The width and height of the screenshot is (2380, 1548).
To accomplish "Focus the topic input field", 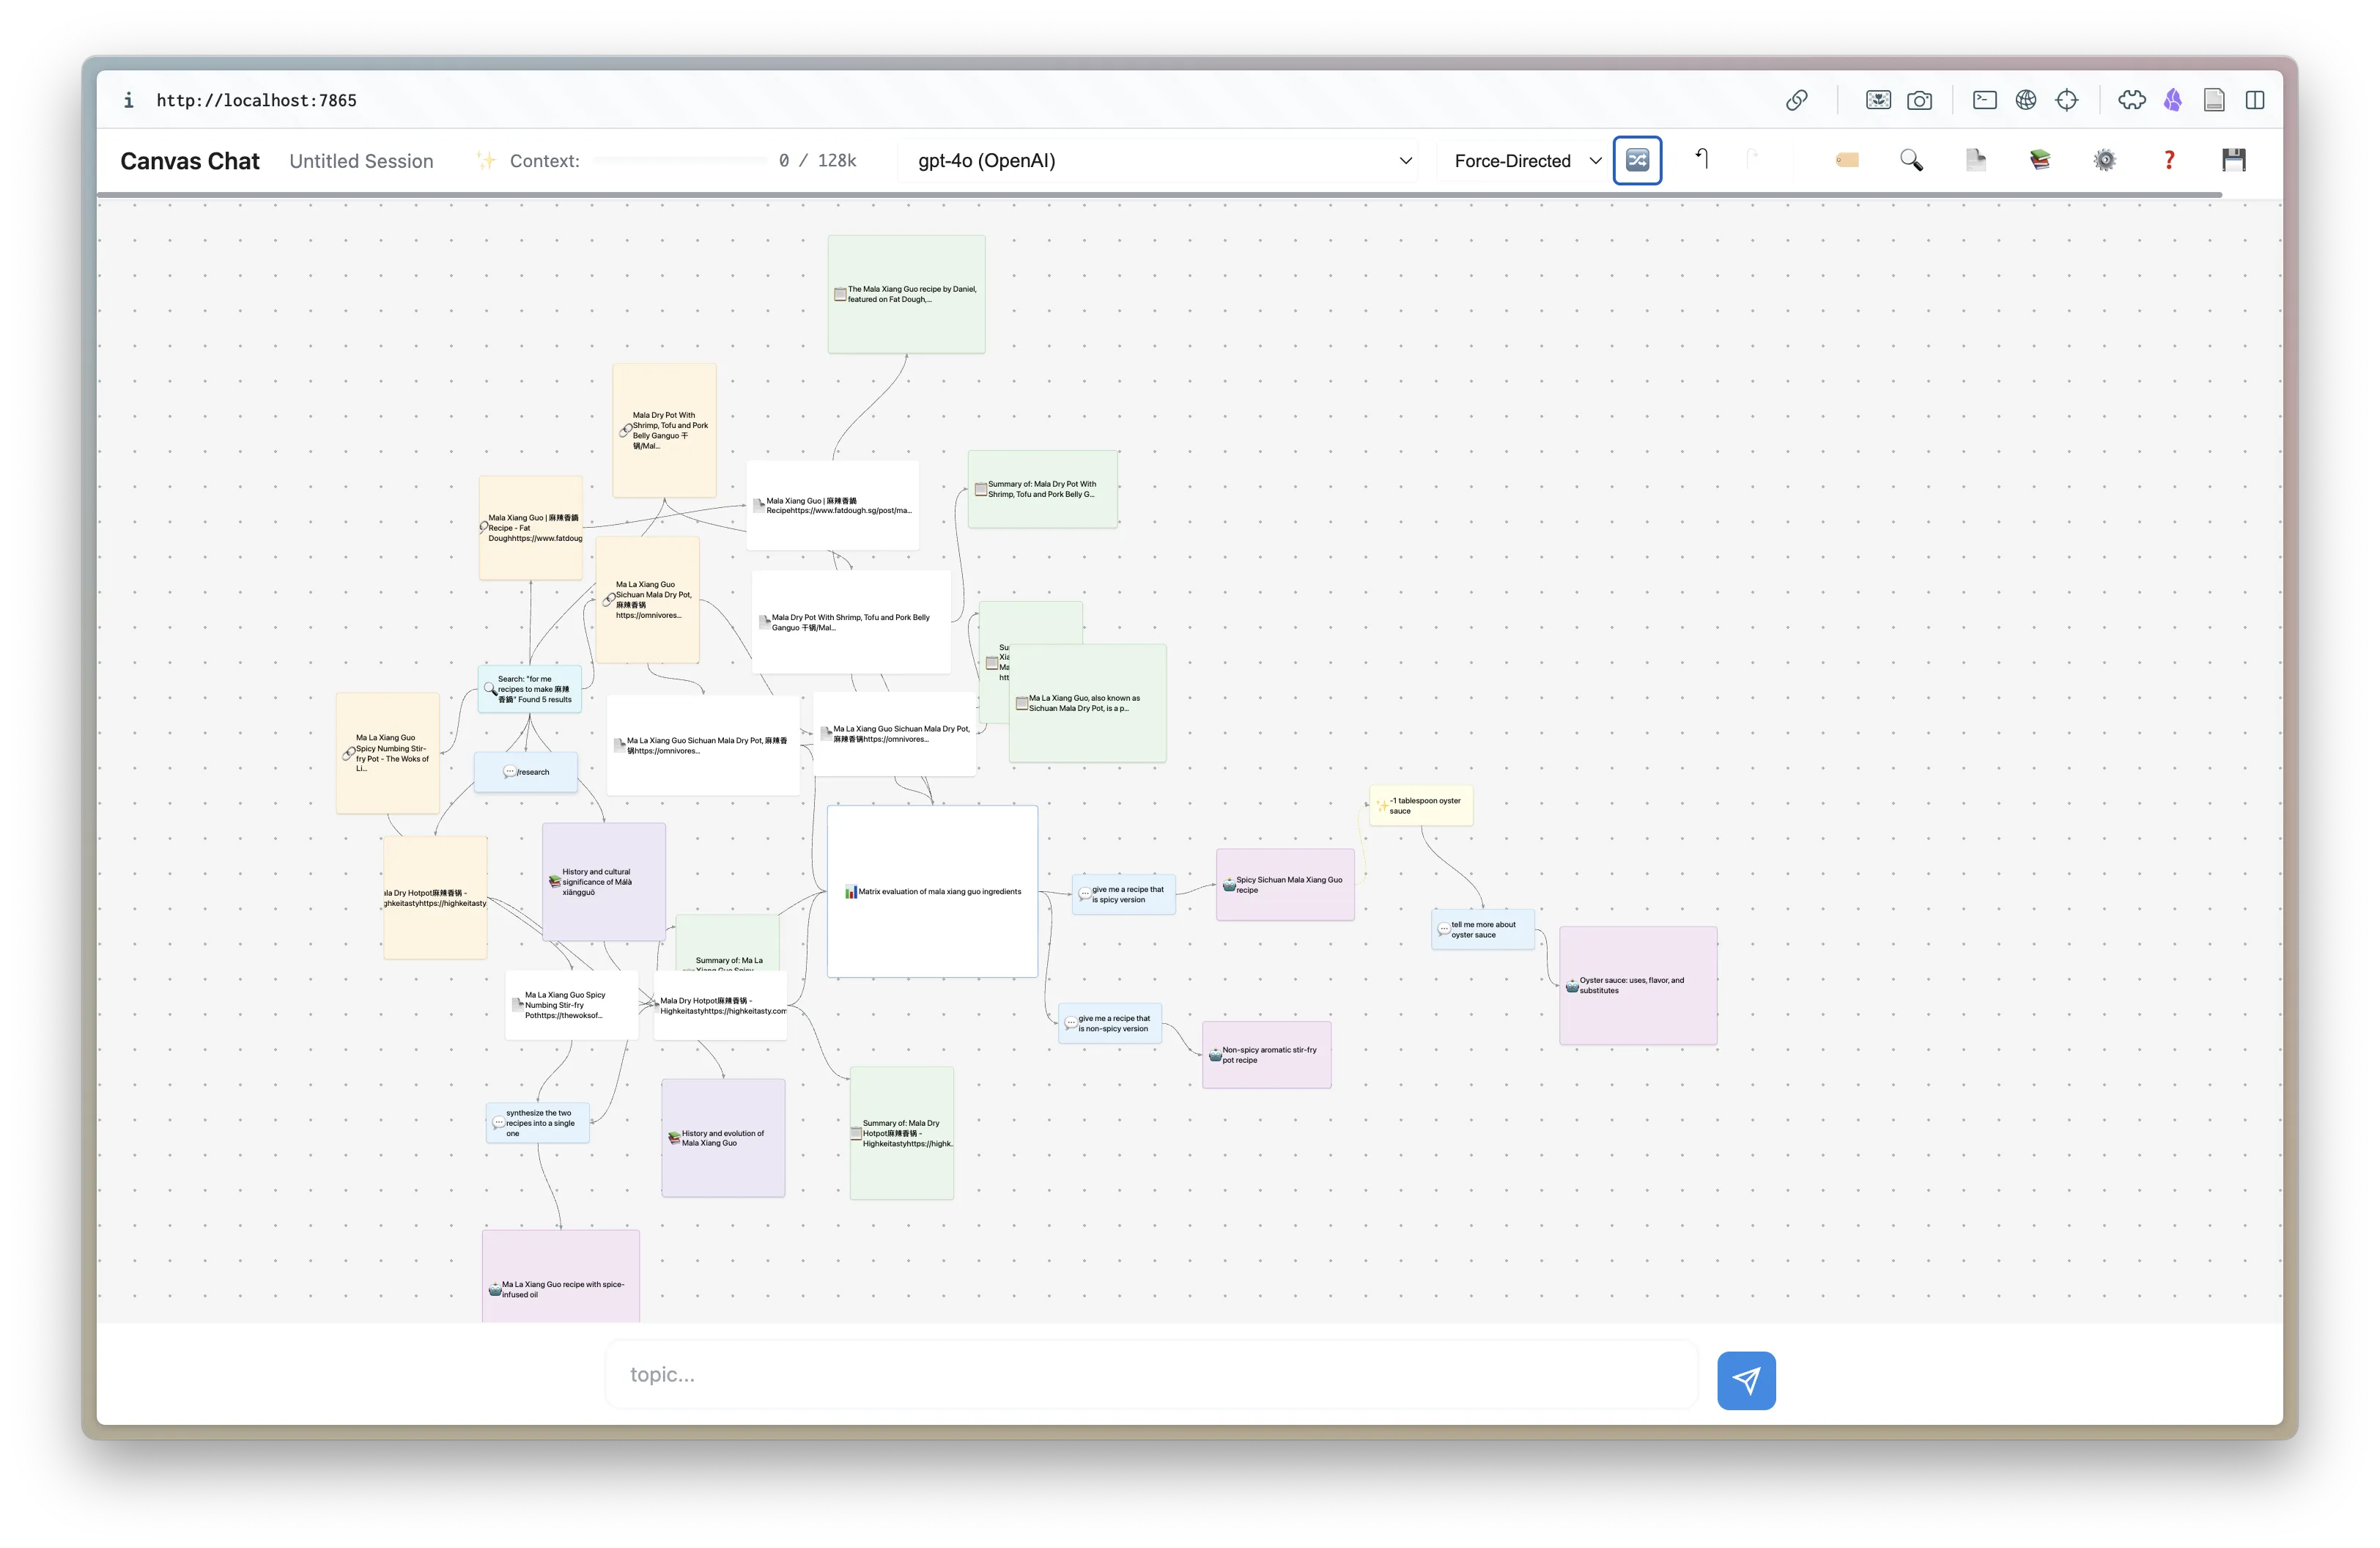I will pos(1151,1374).
